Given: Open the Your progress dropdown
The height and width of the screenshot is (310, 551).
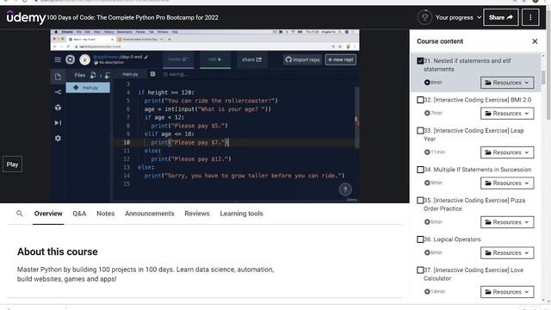Looking at the screenshot, I should click(x=458, y=17).
